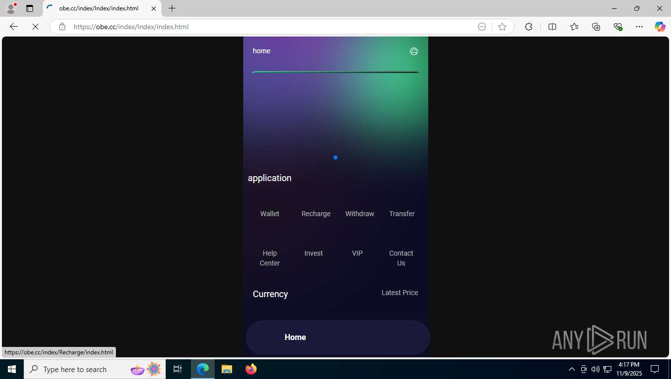Click the 'Latest Price' column label
Viewport: 671px width, 379px height.
coord(400,293)
